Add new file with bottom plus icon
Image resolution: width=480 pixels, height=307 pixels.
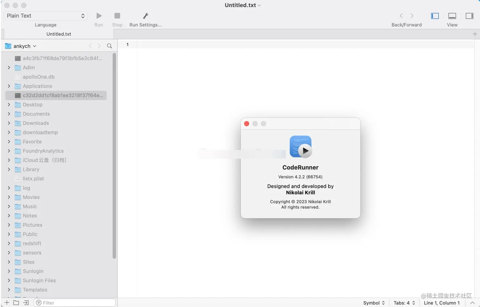click(x=7, y=303)
